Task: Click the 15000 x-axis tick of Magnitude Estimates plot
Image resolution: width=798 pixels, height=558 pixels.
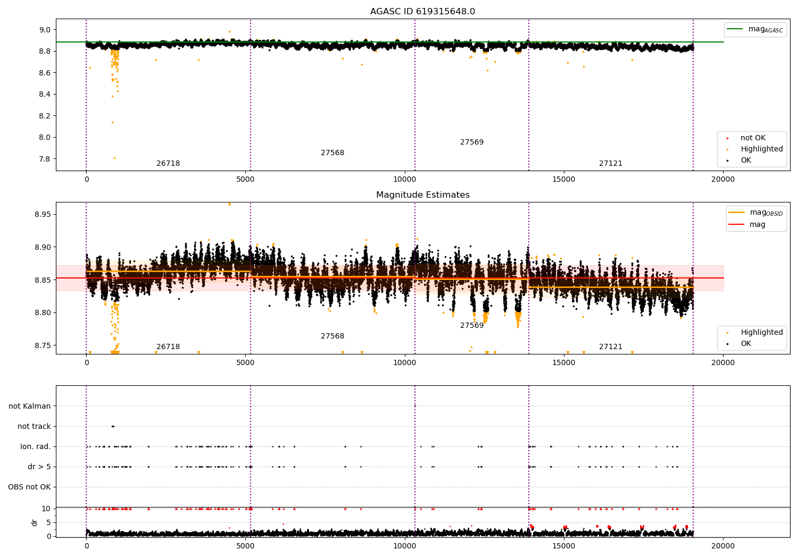Action: 563,362
